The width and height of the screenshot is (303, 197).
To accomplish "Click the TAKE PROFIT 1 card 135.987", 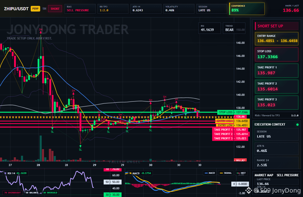I will [x=277, y=70].
